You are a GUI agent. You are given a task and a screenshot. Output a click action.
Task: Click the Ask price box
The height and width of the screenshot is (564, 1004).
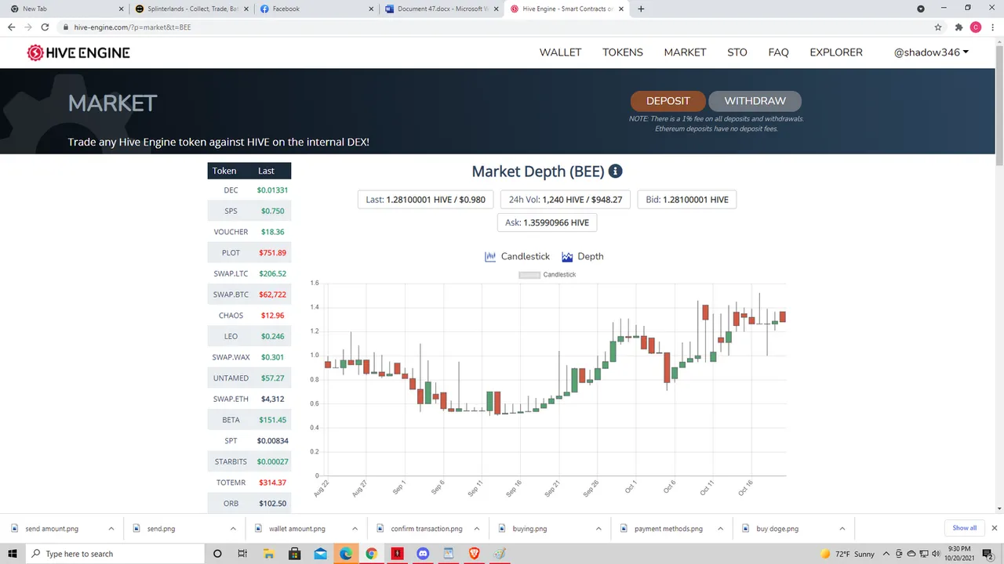click(547, 222)
